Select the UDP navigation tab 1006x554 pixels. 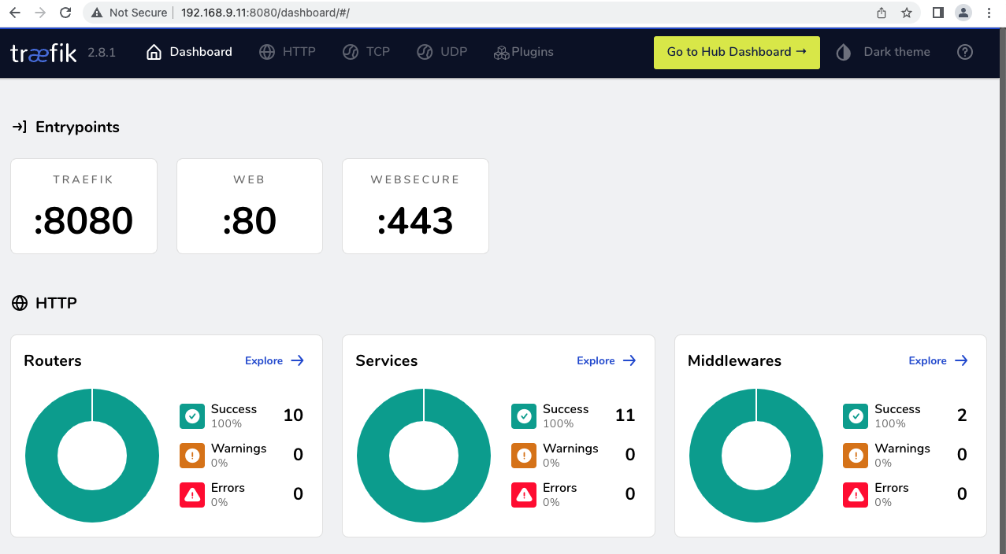tap(442, 52)
